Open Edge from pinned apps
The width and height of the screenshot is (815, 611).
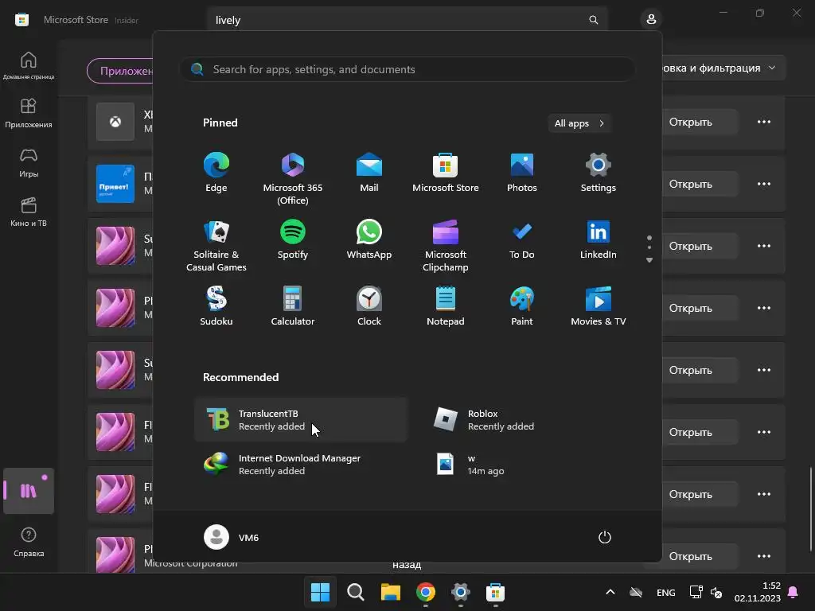pos(216,173)
